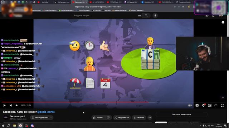Click the video info card icon

coord(223,22)
